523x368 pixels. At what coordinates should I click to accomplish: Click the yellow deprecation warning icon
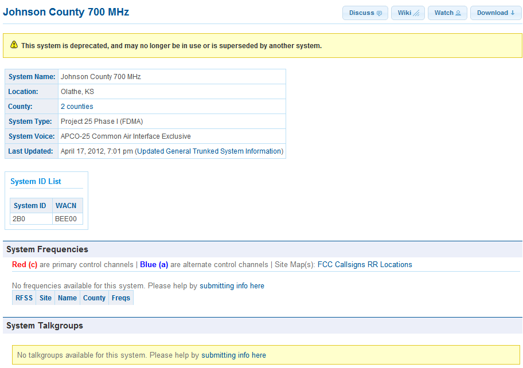(14, 45)
